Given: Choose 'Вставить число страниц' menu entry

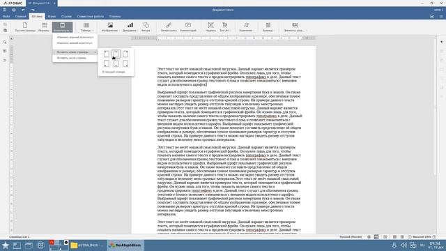Looking at the screenshot, I should coord(75,58).
